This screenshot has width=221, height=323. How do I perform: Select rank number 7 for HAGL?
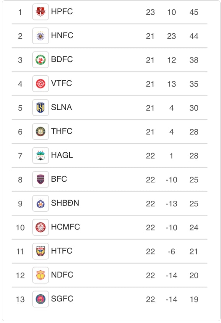click(x=20, y=156)
